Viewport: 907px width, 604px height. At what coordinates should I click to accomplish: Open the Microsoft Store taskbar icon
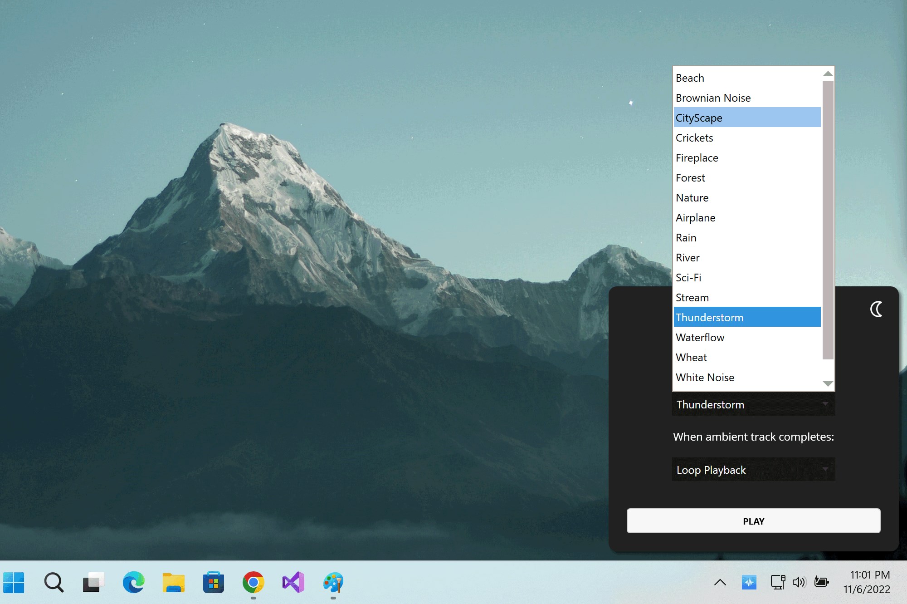pos(213,582)
